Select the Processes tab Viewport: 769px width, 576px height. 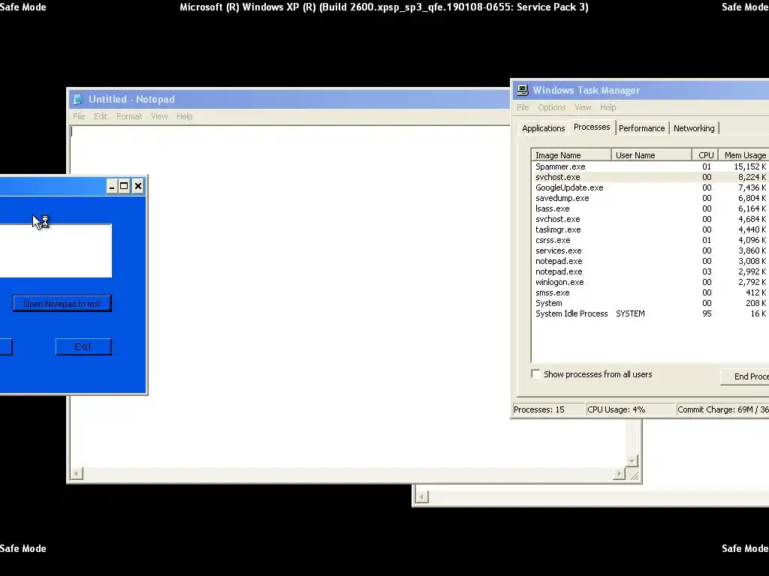(x=592, y=127)
